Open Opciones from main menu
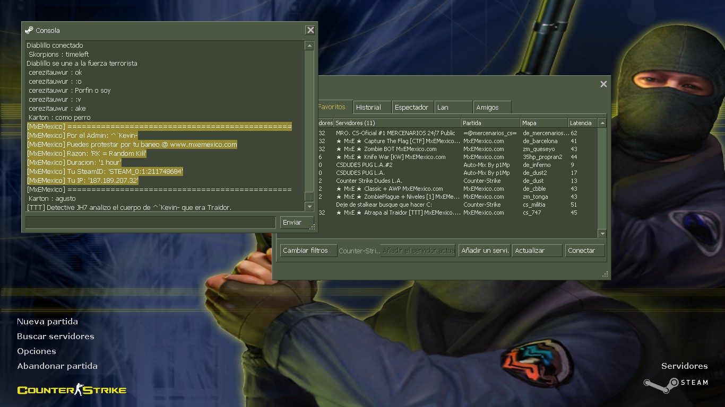Screen dimensions: 725x407 36,351
